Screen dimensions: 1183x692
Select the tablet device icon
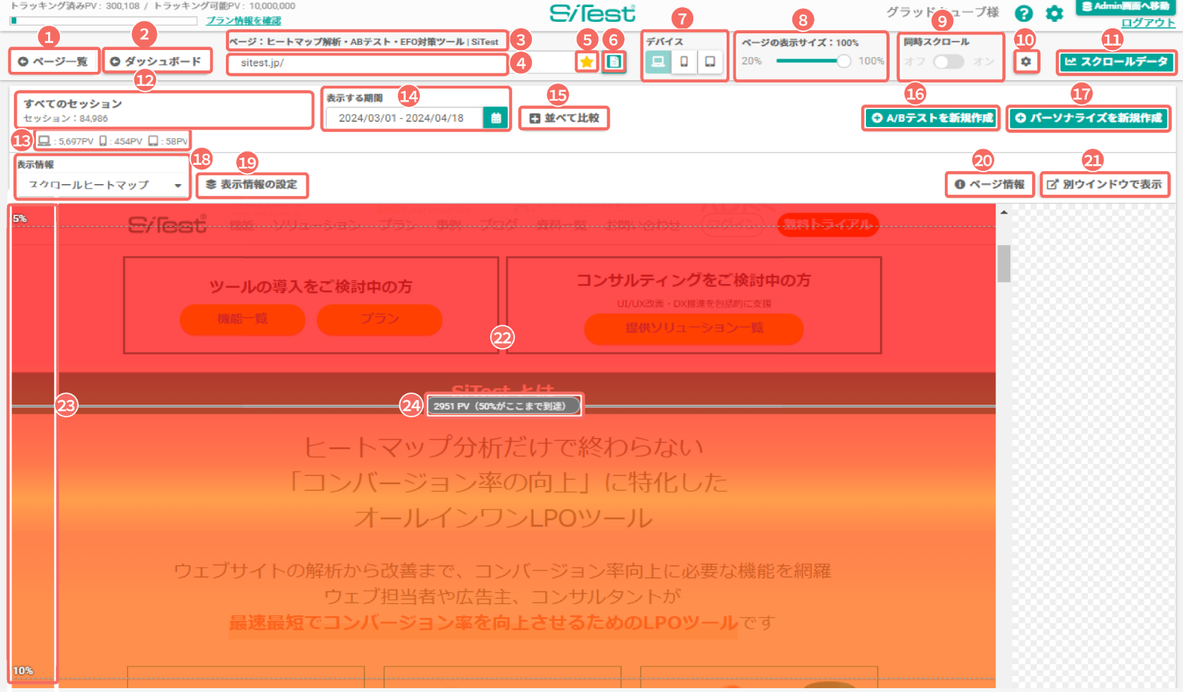710,62
